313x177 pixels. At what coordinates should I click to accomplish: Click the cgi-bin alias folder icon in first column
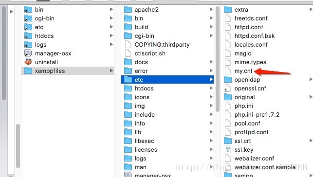[x=28, y=18]
